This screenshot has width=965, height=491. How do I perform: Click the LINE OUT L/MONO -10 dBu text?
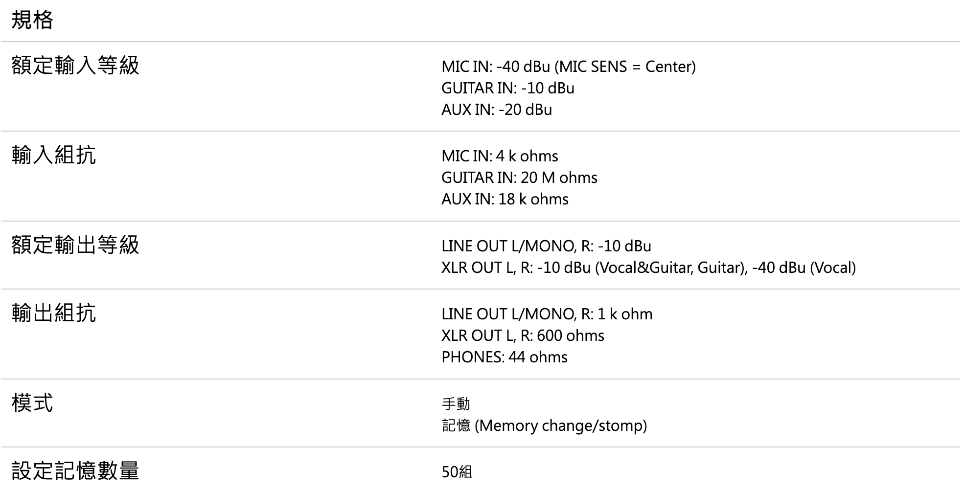tap(546, 246)
